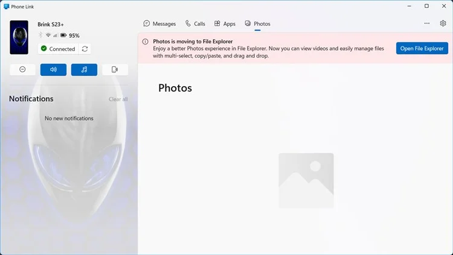Toggle Do Not Disturb on phone
This screenshot has height=255, width=453.
click(22, 69)
